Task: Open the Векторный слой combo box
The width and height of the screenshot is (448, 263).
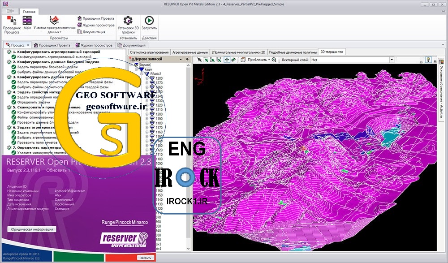Action: 352,60
